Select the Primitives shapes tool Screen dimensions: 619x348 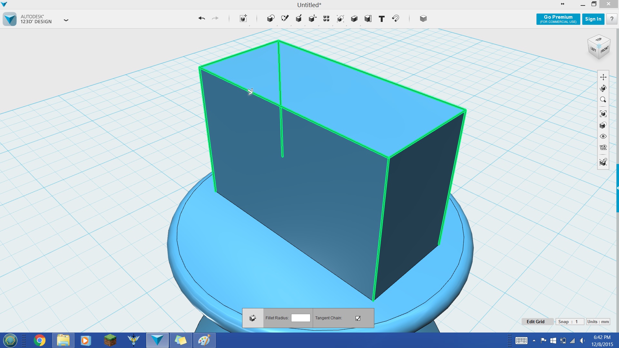pyautogui.click(x=270, y=19)
